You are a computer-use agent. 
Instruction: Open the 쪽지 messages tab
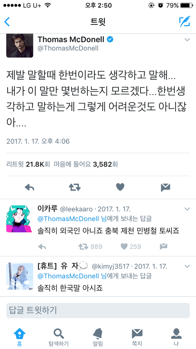point(137,337)
